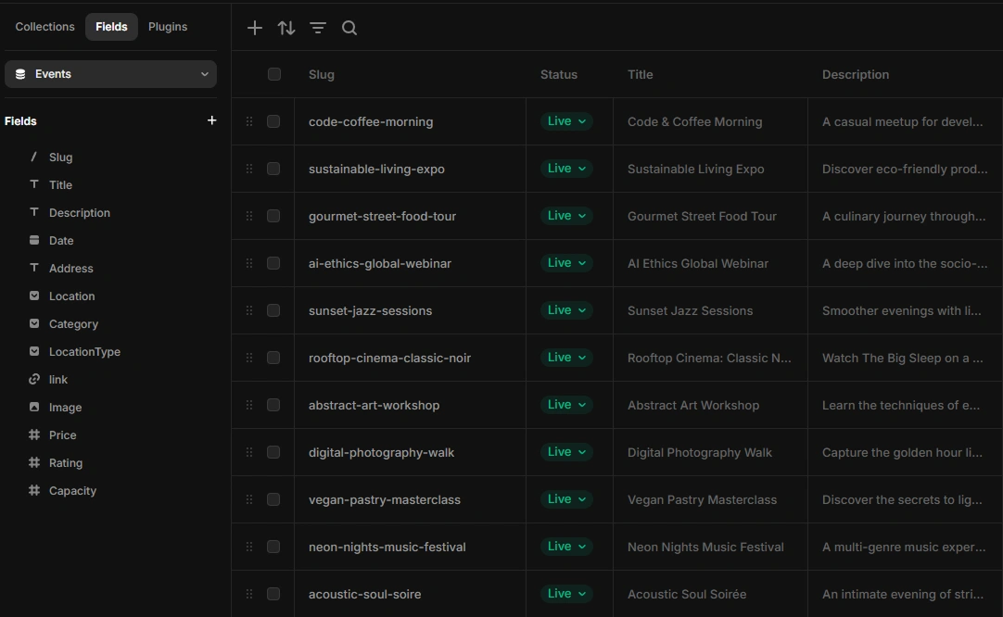The width and height of the screenshot is (1003, 617).
Task: Click the description starting Watch The Big Sleep
Action: coord(905,358)
